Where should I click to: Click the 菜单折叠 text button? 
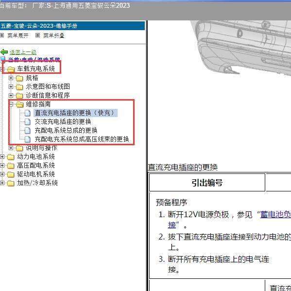click(54, 35)
